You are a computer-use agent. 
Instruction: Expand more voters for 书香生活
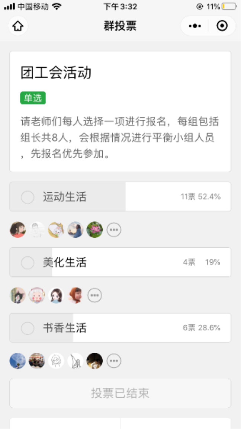[x=114, y=361]
